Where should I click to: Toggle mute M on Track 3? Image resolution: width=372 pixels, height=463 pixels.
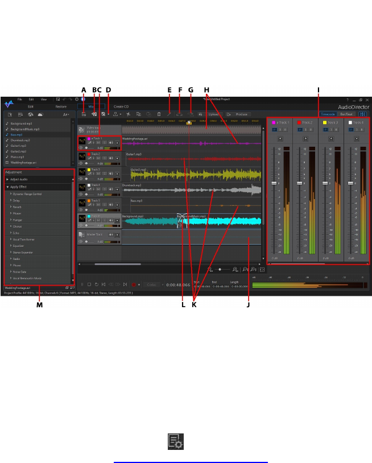tap(98, 173)
